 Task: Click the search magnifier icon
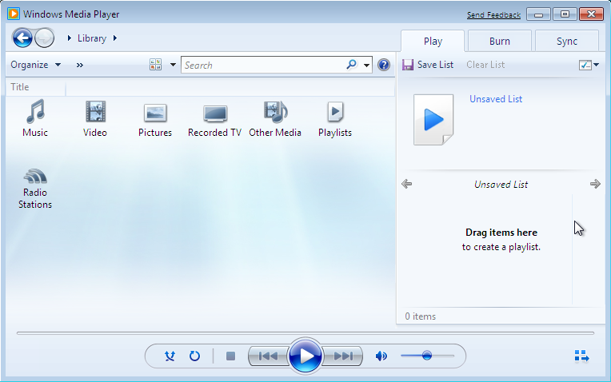[x=351, y=64]
